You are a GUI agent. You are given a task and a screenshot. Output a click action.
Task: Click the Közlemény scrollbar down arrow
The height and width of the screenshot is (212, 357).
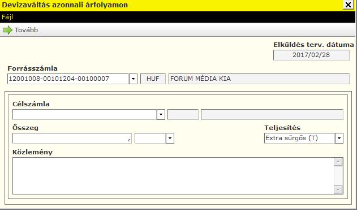[x=338, y=189]
